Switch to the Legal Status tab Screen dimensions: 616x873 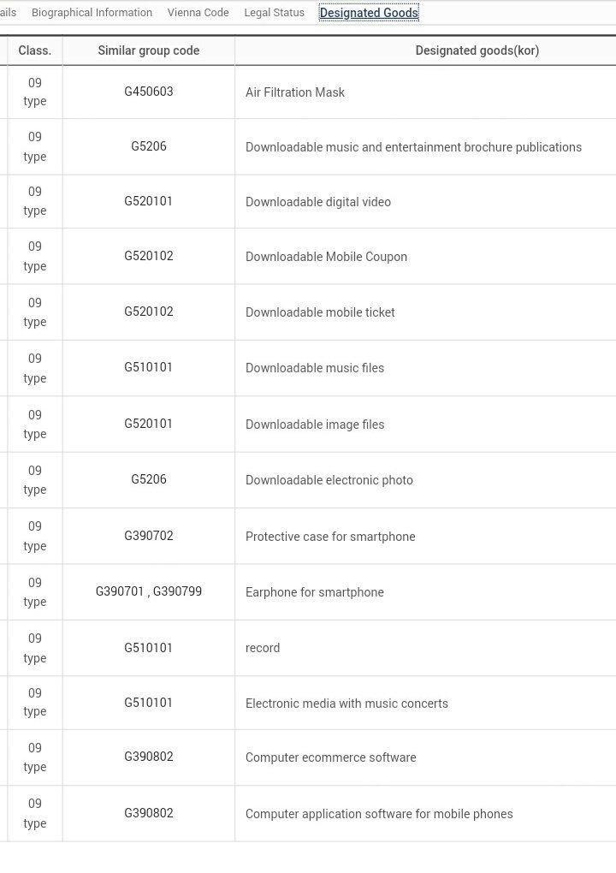coord(274,13)
